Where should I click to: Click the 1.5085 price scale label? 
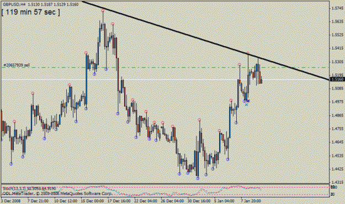pos(337,89)
